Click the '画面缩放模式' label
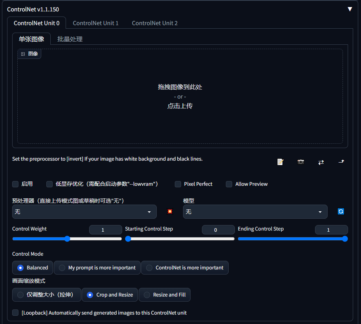The width and height of the screenshot is (361, 324). coord(29,281)
